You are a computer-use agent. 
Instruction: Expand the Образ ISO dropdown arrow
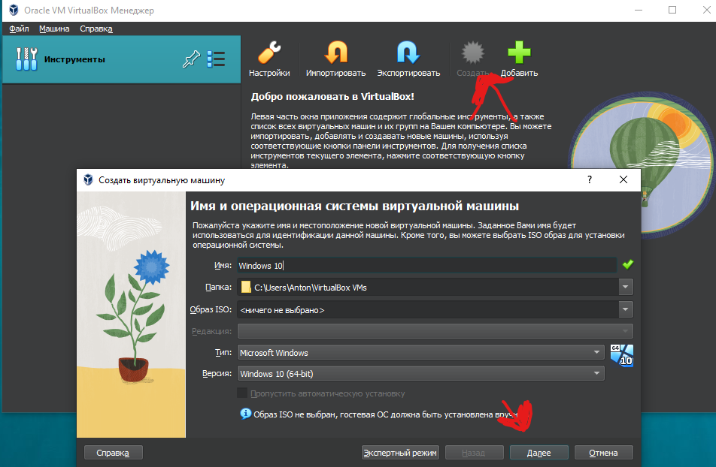(626, 309)
